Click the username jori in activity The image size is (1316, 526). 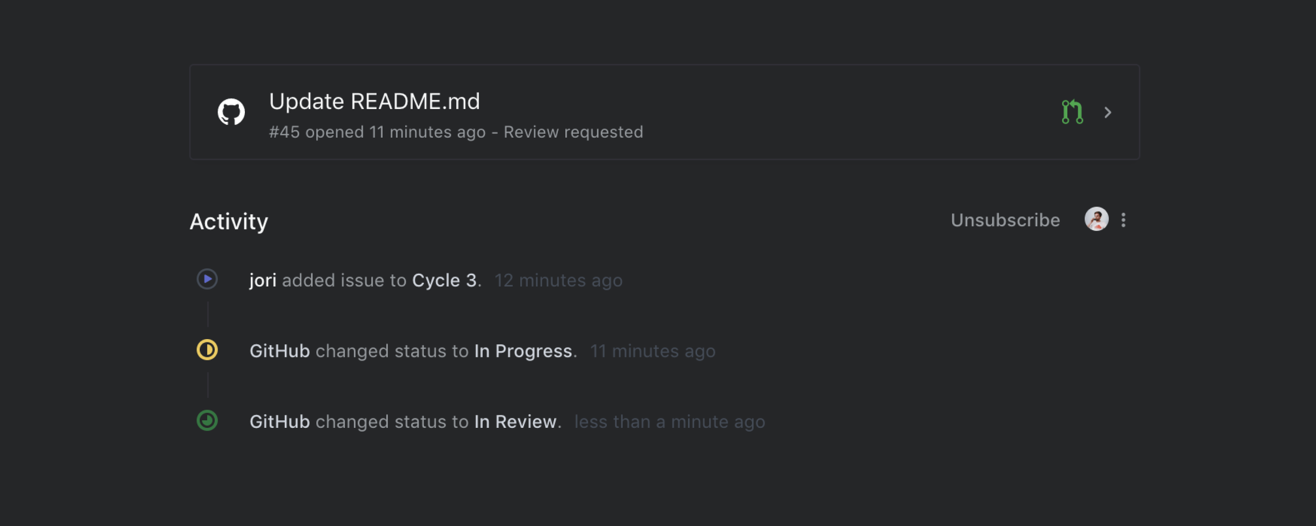[263, 280]
